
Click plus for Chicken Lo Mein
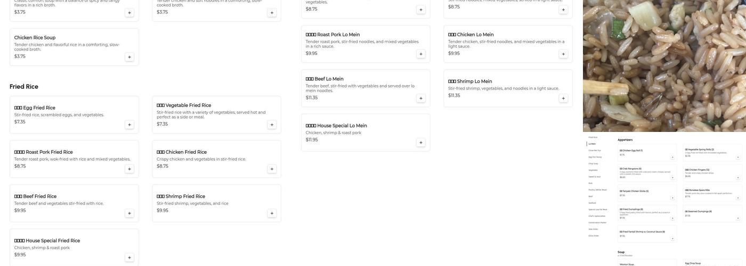pyautogui.click(x=563, y=54)
